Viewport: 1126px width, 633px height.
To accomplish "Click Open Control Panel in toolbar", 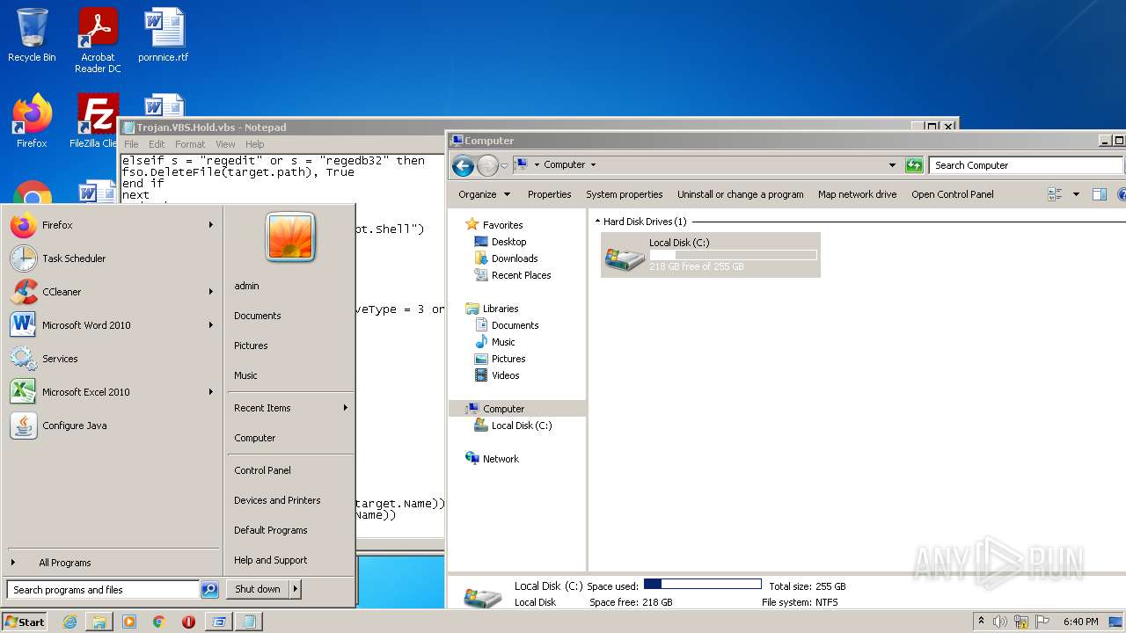I will [x=953, y=194].
